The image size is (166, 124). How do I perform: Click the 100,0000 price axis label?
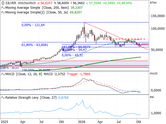(158, 29)
